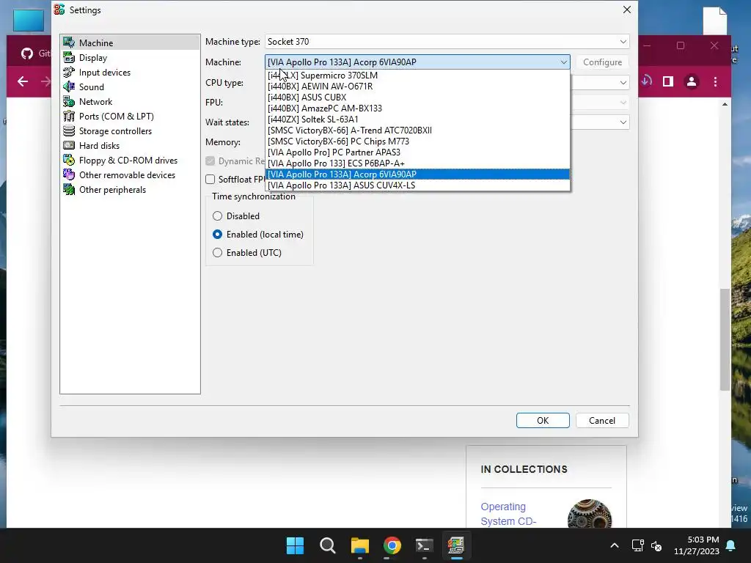Screen dimensions: 751x563
Task: Open the Network settings icon
Action: [69, 101]
